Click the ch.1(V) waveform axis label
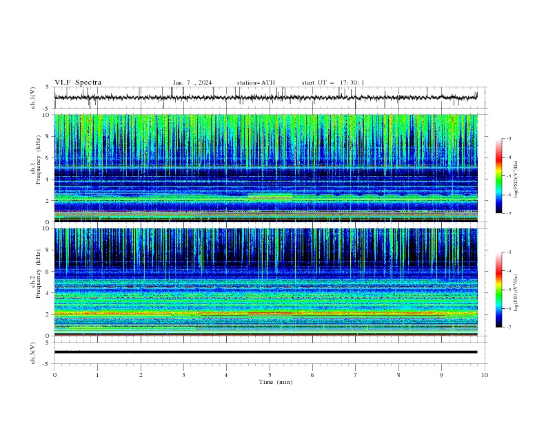The image size is (546, 421). 33,98
